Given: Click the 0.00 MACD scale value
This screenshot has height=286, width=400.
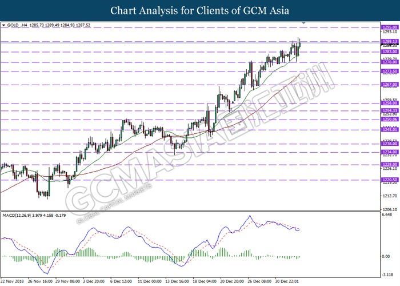Looking at the screenshot, I should pyautogui.click(x=387, y=257).
